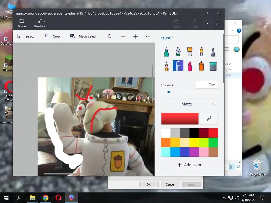Click Cancel in the background dialog

point(170,184)
